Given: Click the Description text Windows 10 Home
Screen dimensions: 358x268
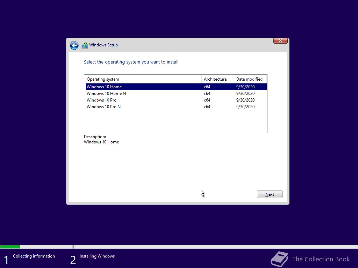Looking at the screenshot, I should tap(101, 142).
